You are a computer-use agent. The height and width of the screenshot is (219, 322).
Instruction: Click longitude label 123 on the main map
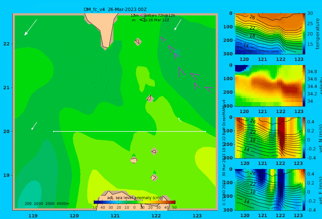197,216
